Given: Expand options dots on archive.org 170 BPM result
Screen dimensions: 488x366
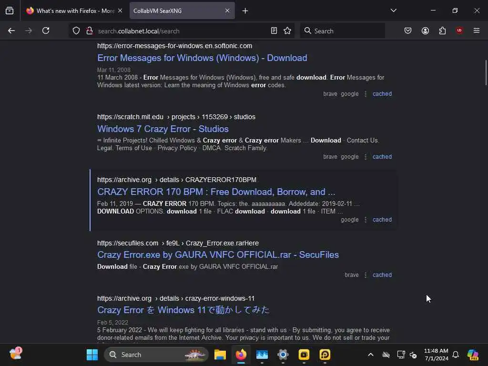Looking at the screenshot, I should tap(366, 219).
